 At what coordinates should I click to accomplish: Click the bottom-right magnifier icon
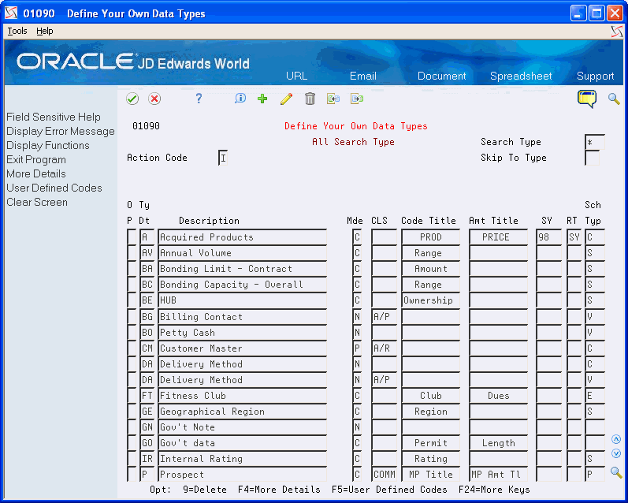[616, 472]
